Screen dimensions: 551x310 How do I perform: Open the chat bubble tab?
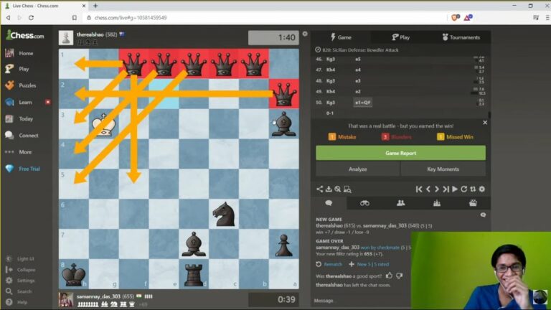[x=329, y=203]
